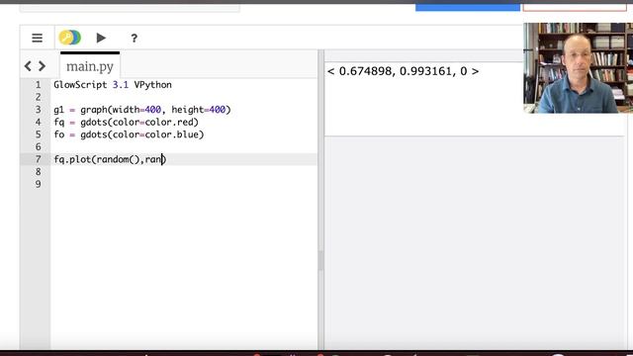This screenshot has height=356, width=633.
Task: Run the program with play button
Action: [x=101, y=38]
